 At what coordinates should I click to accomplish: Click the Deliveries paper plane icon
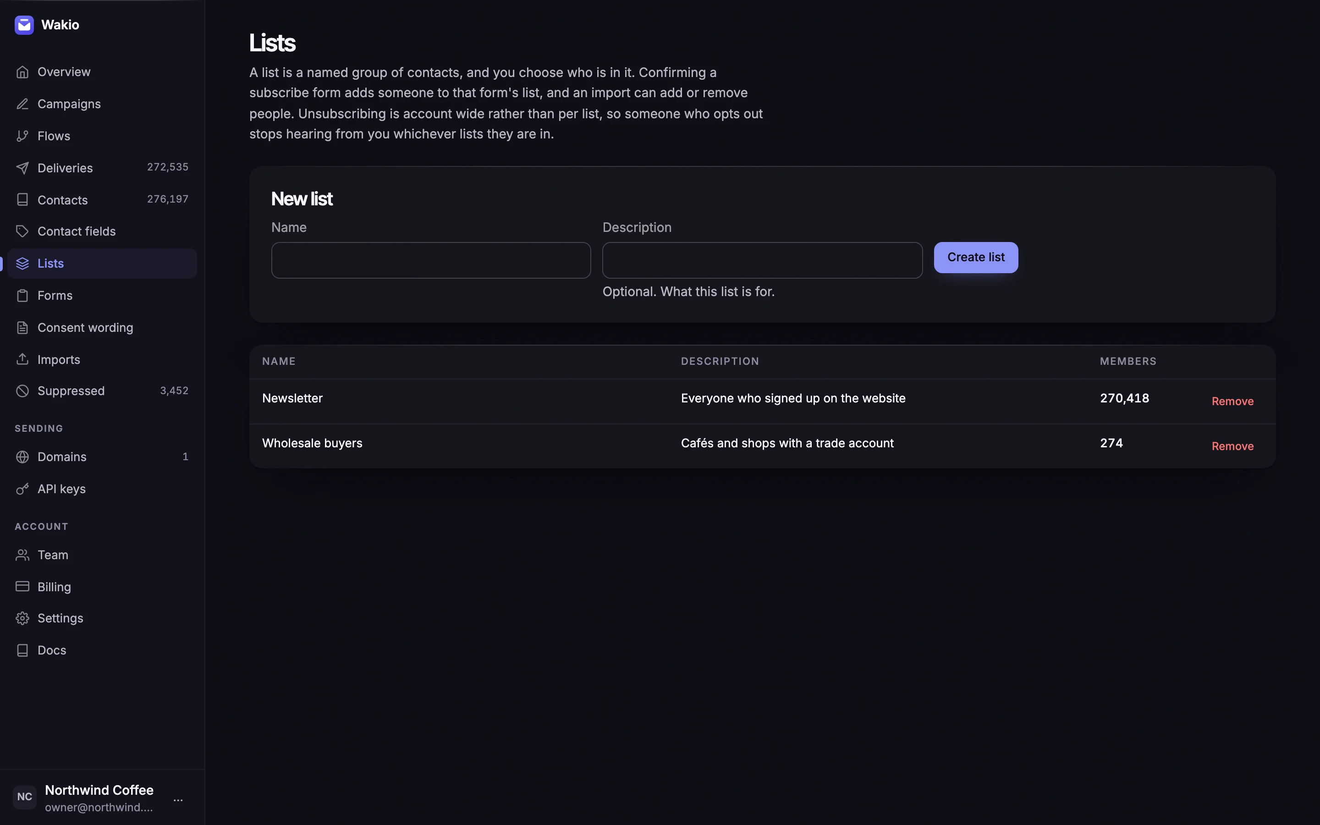(22, 168)
